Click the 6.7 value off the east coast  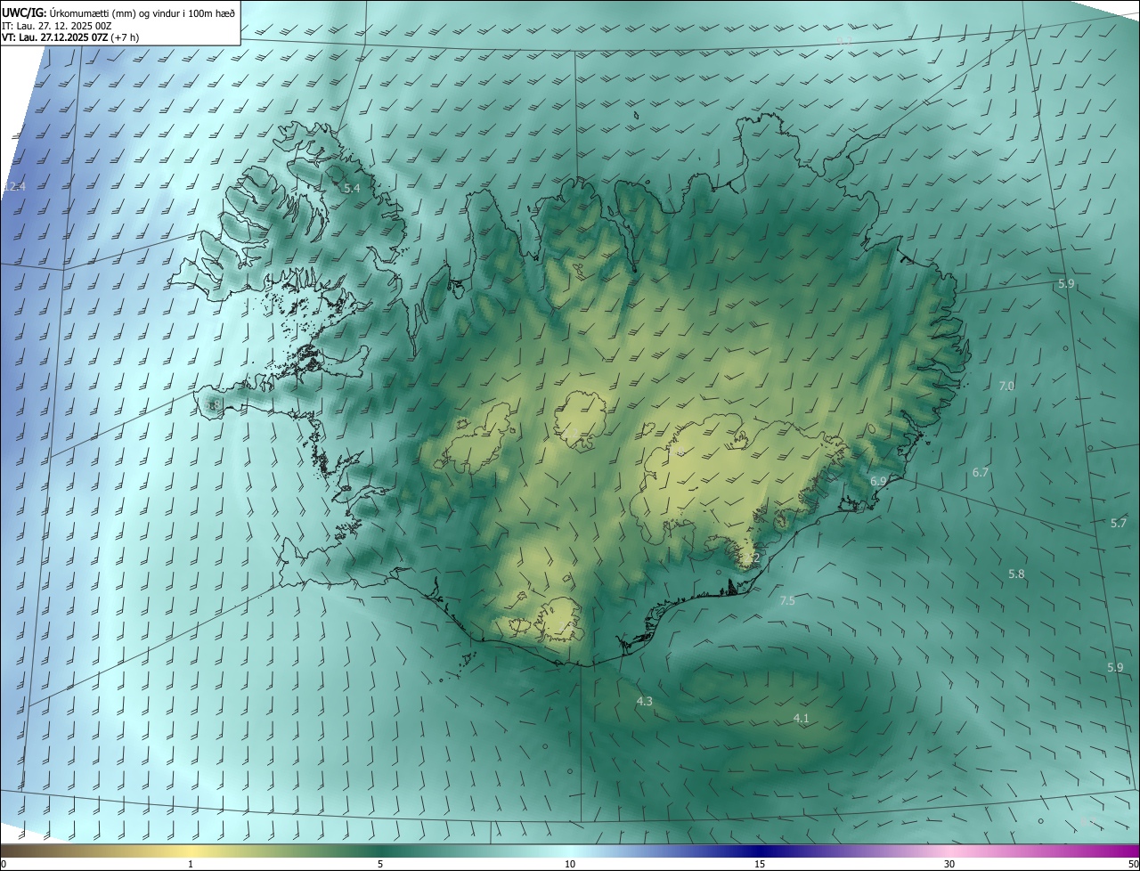tap(981, 472)
